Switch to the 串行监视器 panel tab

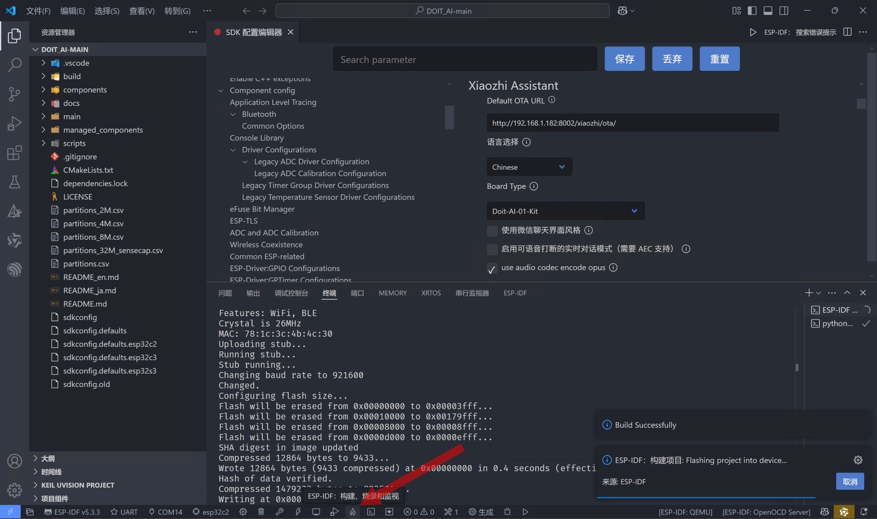[472, 293]
